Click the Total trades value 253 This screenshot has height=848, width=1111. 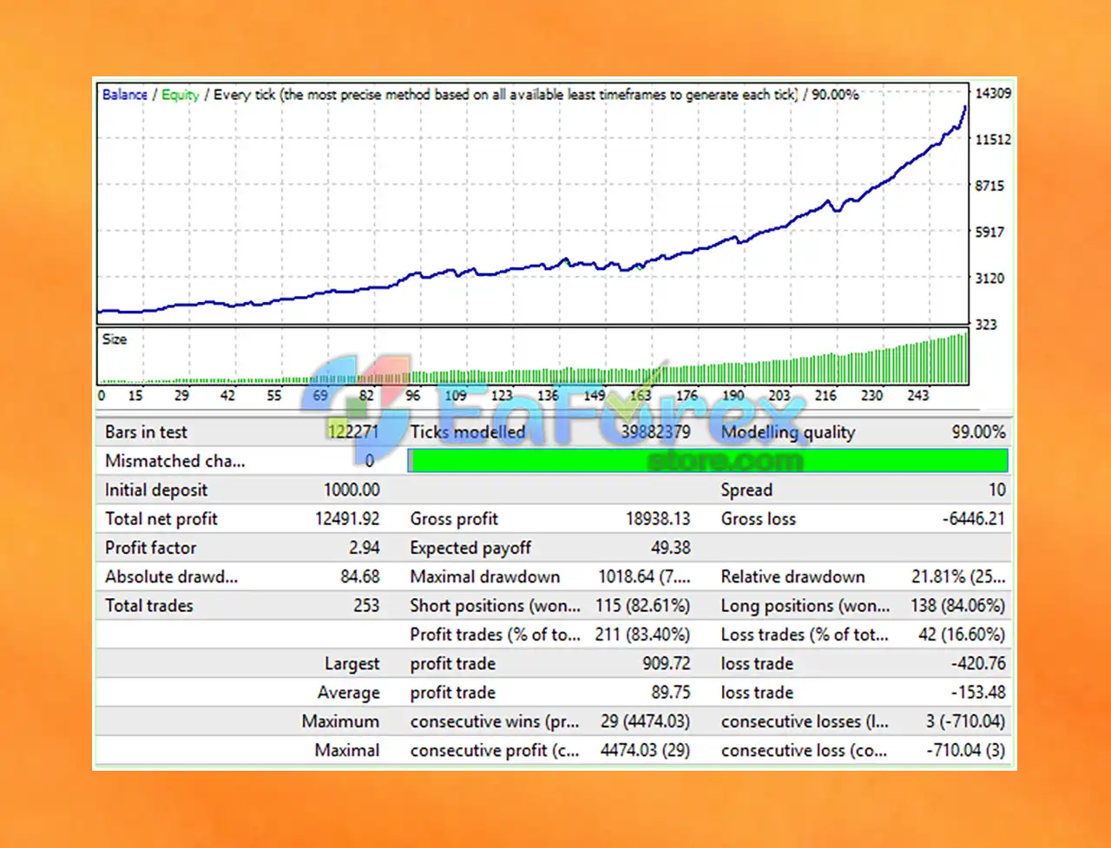coord(366,606)
